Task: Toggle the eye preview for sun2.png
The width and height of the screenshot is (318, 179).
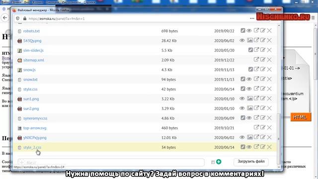Action: coord(242,108)
